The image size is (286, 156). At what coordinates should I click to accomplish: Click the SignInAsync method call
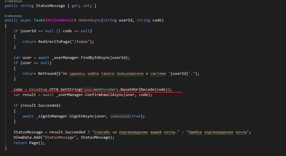[x=82, y=116]
